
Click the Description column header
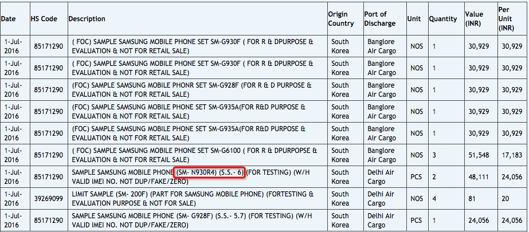tap(87, 18)
